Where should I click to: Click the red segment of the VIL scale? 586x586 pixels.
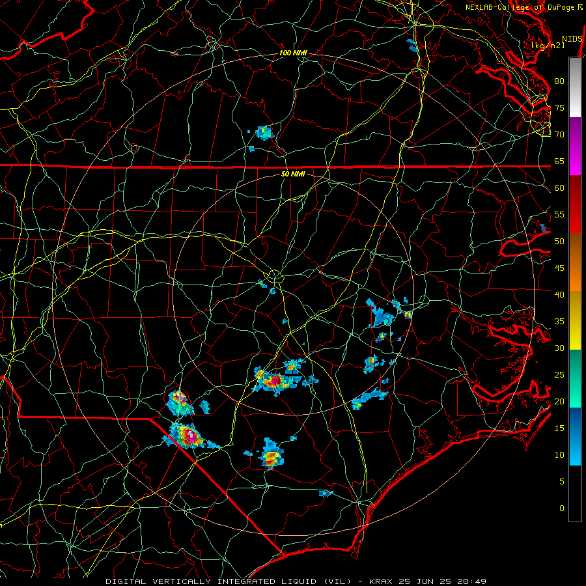point(575,204)
